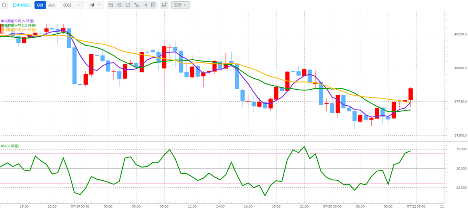Expand the 表示 display menu

(x=180, y=5)
